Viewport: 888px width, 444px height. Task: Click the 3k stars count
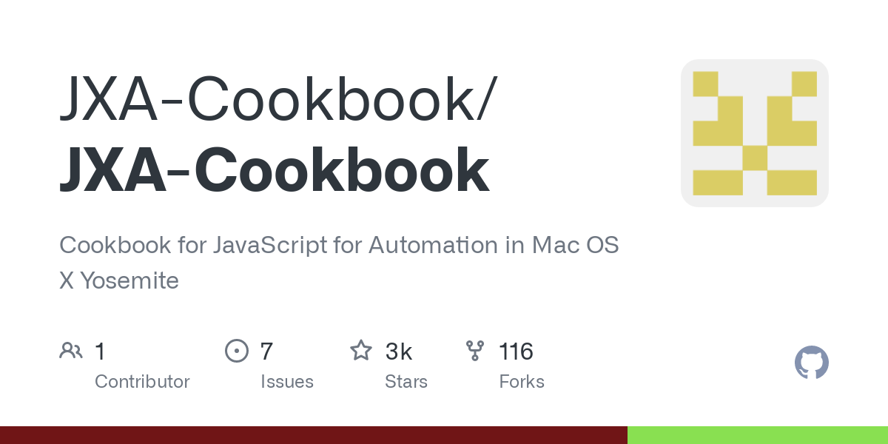pyautogui.click(x=399, y=351)
